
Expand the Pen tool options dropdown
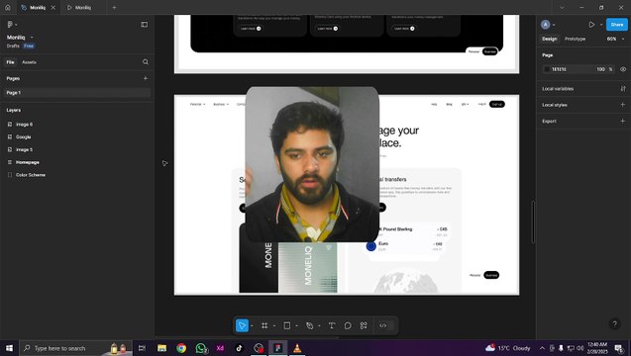[319, 326]
